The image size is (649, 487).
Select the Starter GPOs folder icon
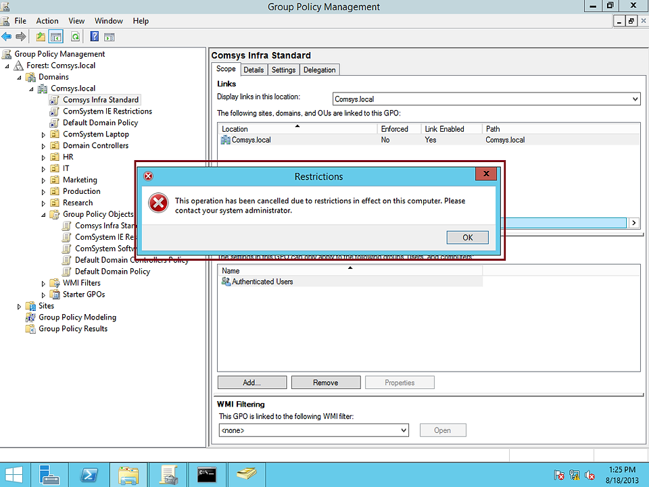55,294
